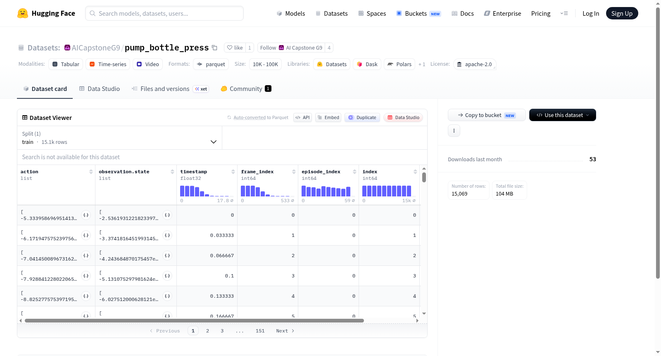This screenshot has height=356, width=661.
Task: Click Next page in pagination
Action: (x=285, y=331)
